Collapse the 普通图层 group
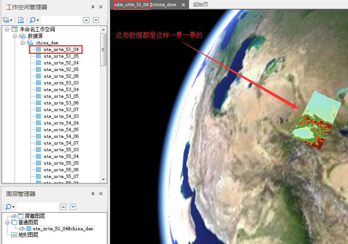 (8, 222)
